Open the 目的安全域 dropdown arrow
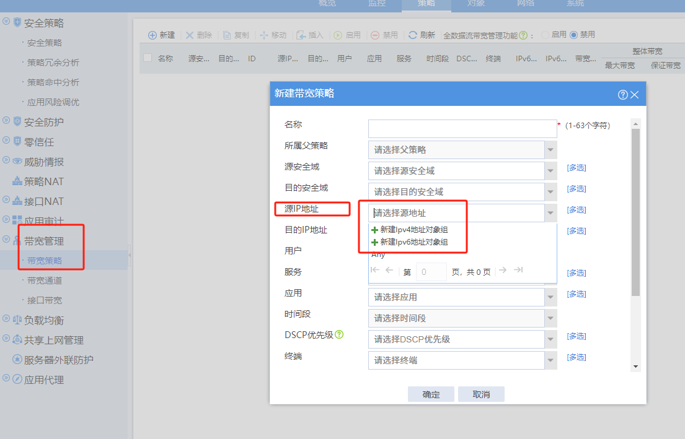The height and width of the screenshot is (439, 685). click(x=550, y=191)
